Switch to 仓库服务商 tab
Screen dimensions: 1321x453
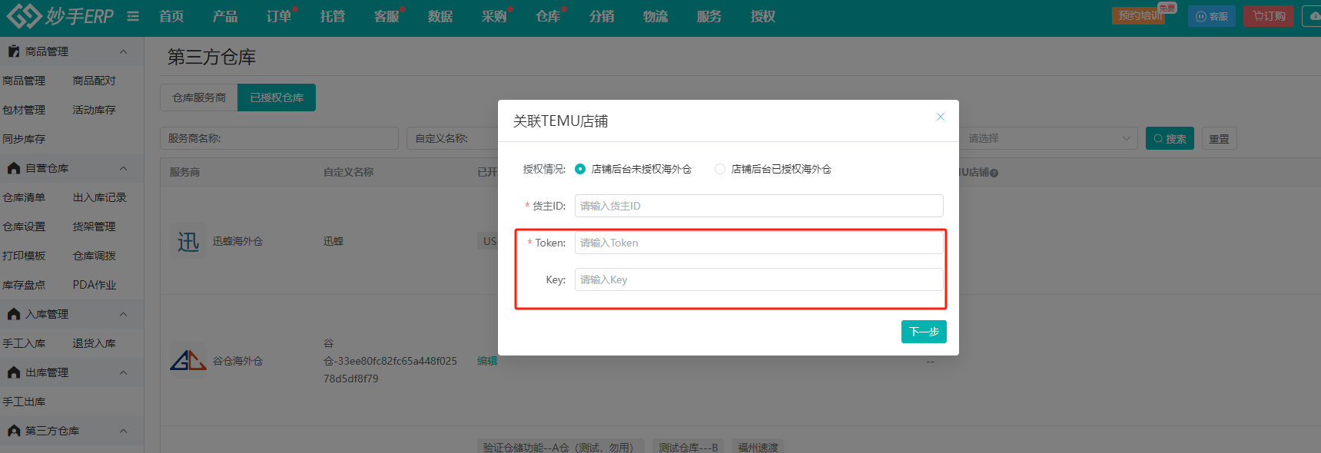pos(199,98)
